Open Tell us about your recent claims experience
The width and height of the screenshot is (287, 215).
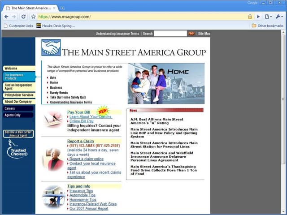click(94, 175)
